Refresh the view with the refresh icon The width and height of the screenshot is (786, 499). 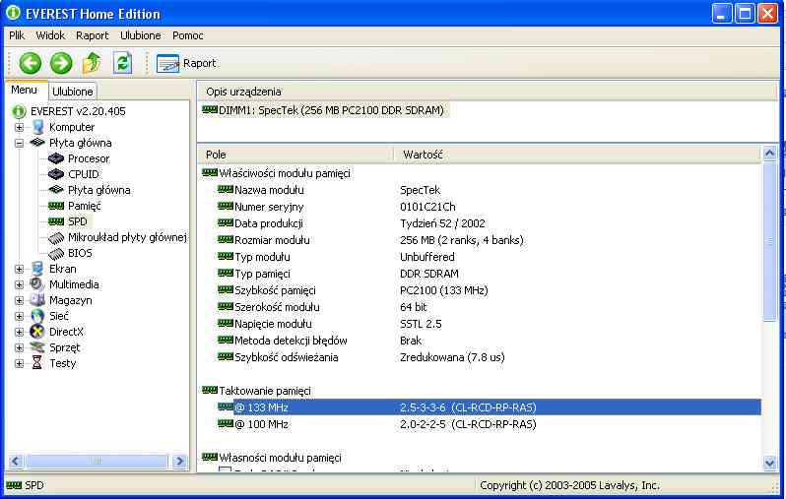122,63
